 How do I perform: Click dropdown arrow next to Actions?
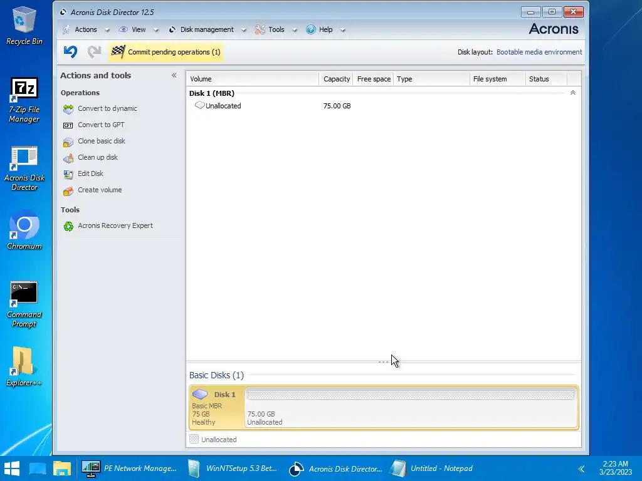coord(107,30)
